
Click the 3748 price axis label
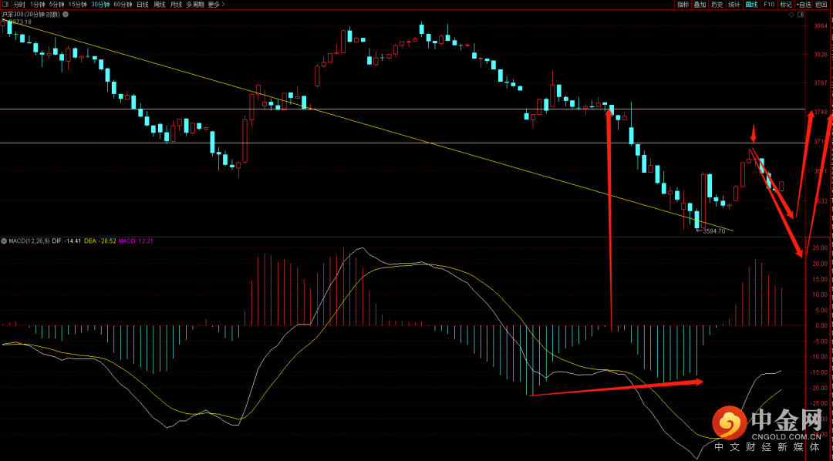pyautogui.click(x=820, y=112)
